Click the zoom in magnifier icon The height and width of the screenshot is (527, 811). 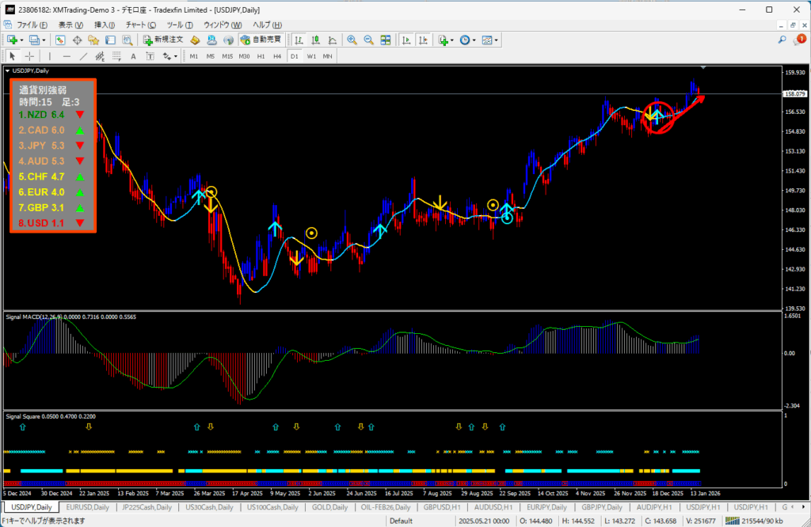click(x=351, y=40)
